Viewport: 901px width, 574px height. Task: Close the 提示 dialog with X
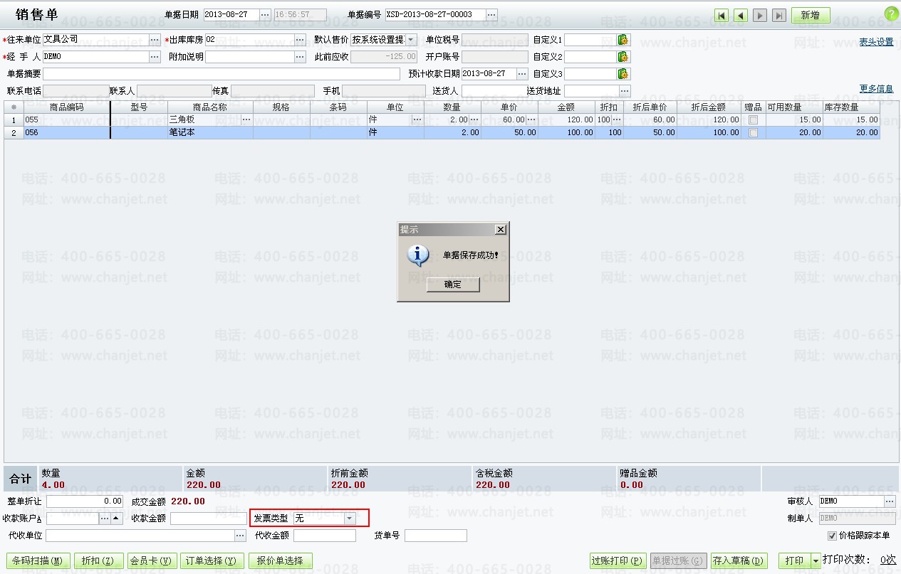(500, 229)
